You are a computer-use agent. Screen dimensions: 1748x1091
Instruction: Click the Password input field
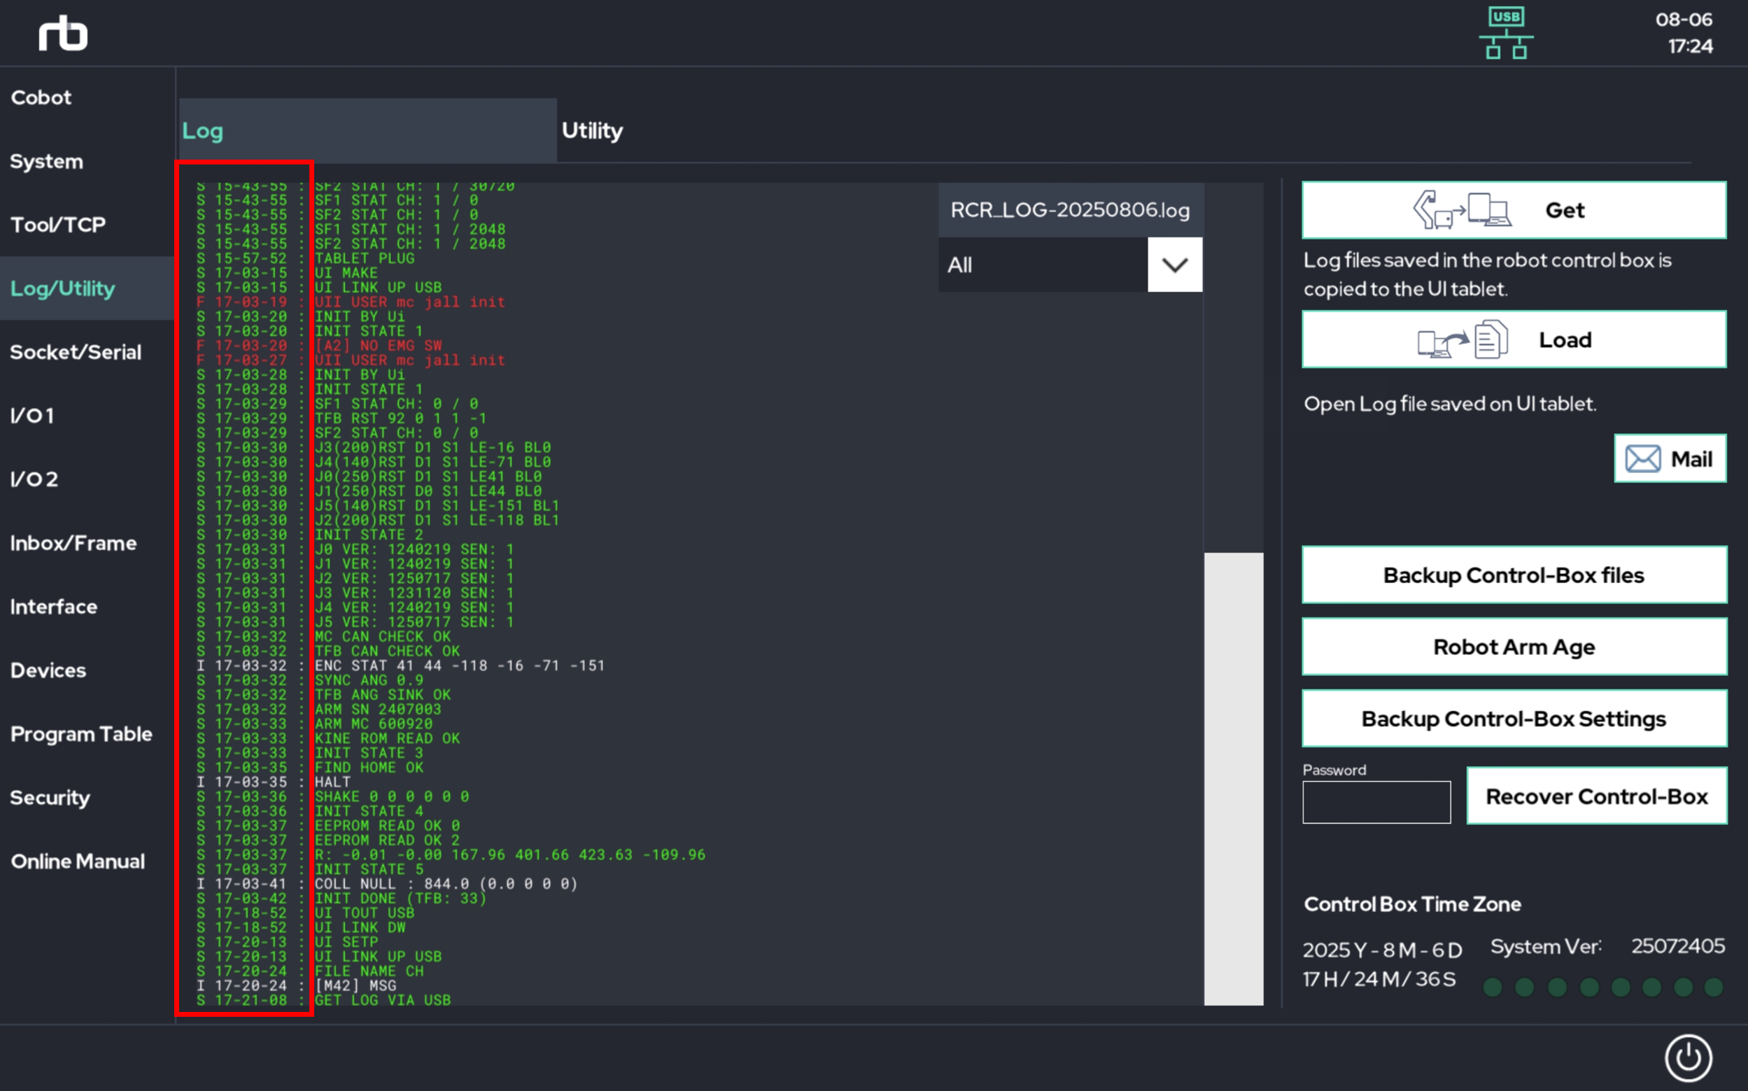[x=1376, y=802]
